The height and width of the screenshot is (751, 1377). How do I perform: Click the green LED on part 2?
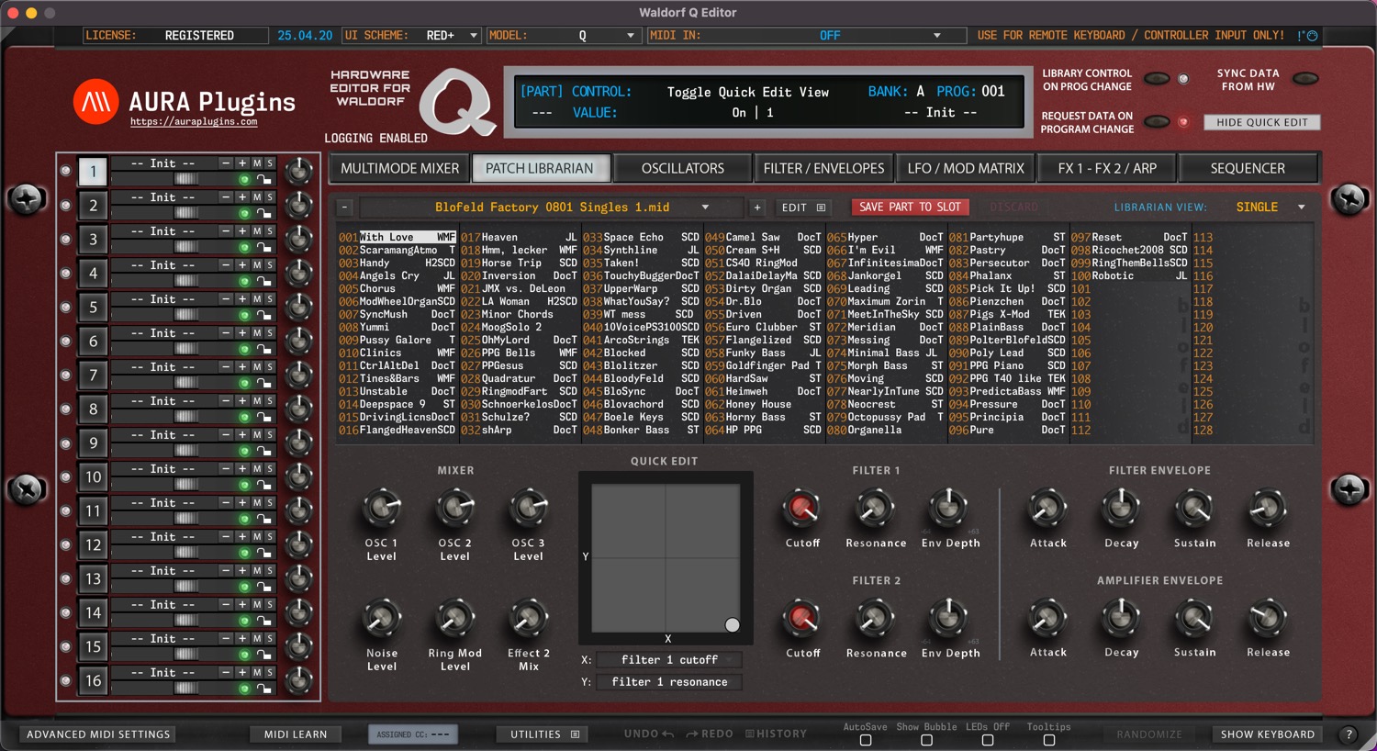pos(245,214)
